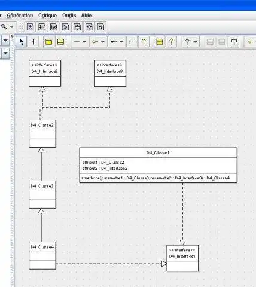This screenshot has width=256, height=287.
Task: Select the dashed realization arrowhead at D4_Interface3
Action: coord(109,89)
